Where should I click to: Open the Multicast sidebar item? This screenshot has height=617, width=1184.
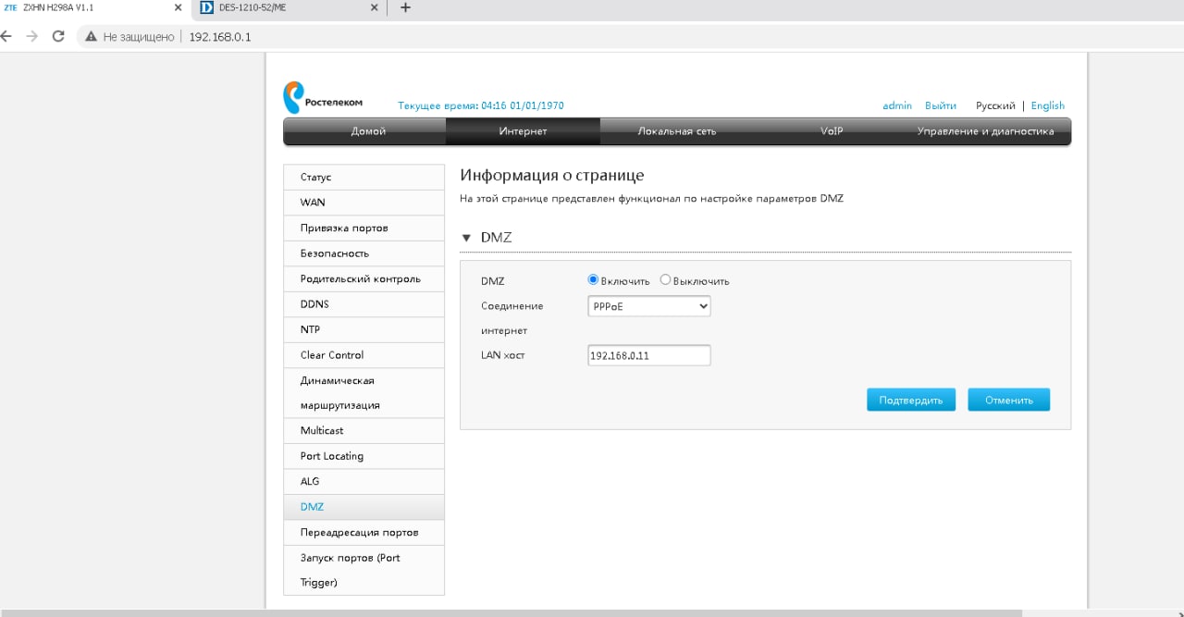coord(364,431)
